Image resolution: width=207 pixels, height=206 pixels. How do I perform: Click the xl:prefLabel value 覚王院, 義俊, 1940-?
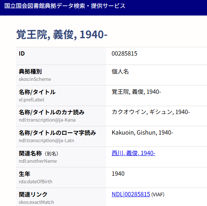(136, 92)
